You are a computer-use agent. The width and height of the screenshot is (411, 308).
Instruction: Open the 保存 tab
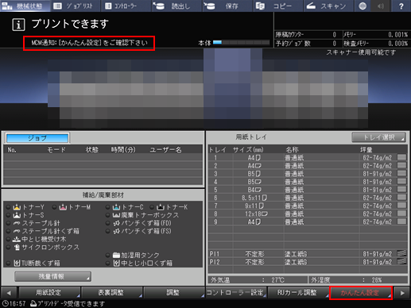pos(227,6)
